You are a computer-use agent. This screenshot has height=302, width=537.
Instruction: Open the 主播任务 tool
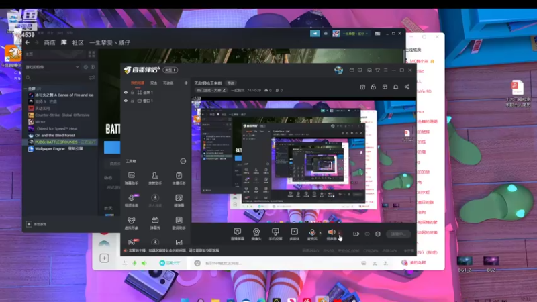tap(179, 179)
